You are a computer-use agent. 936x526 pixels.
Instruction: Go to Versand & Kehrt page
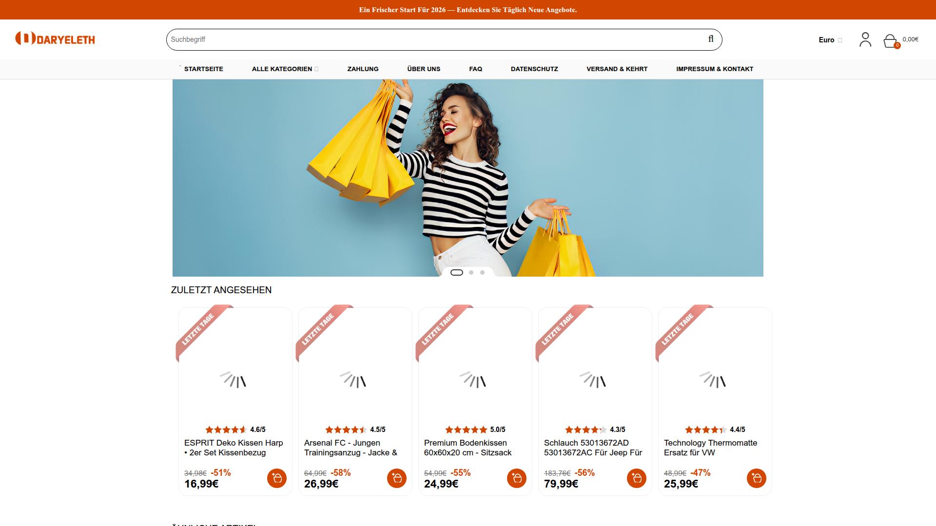pos(617,69)
